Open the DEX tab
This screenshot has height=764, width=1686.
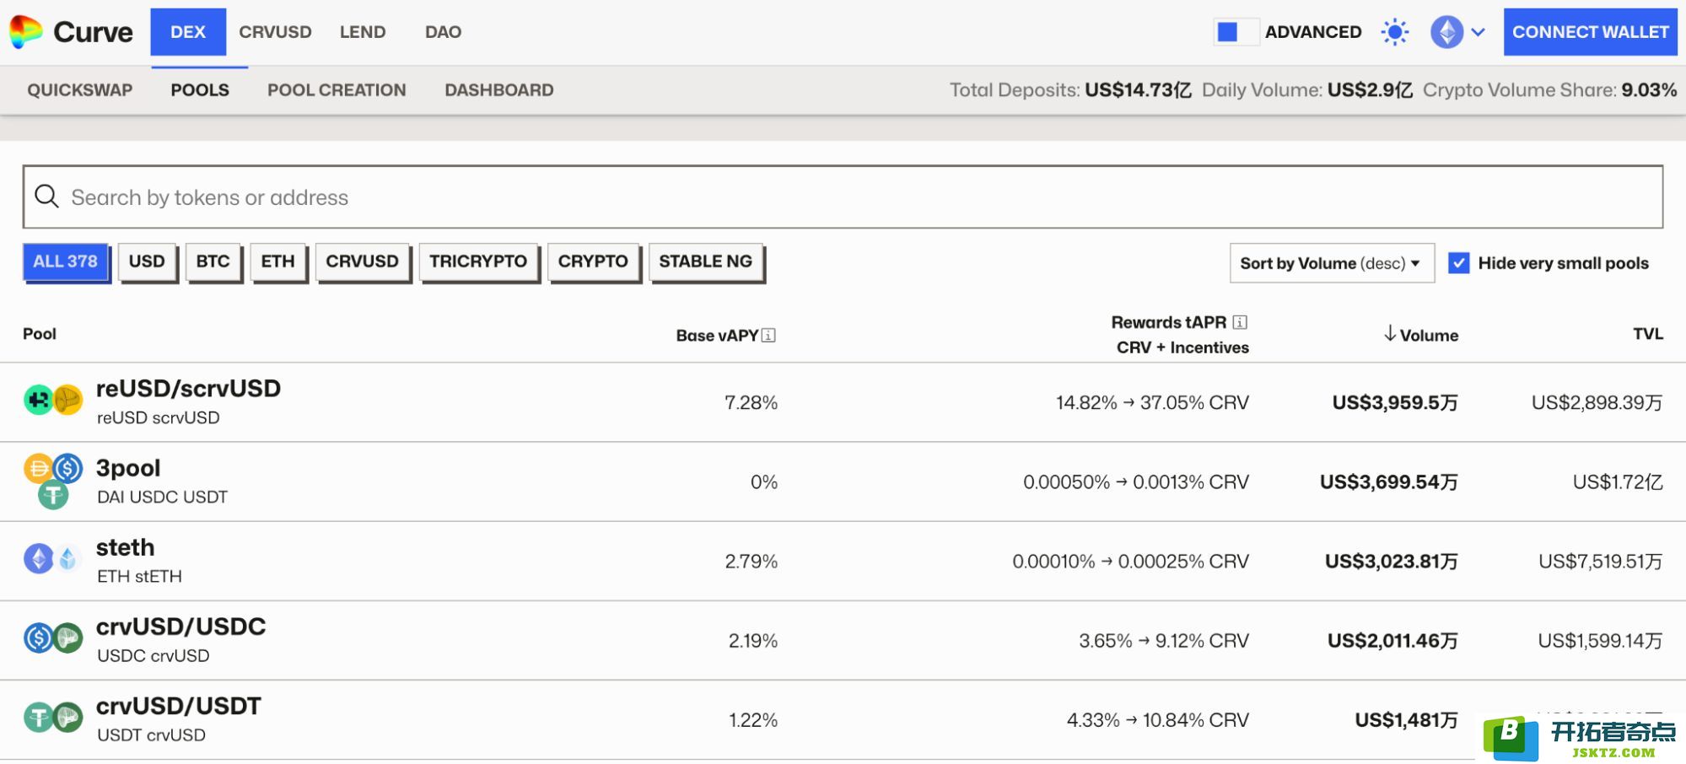188,32
